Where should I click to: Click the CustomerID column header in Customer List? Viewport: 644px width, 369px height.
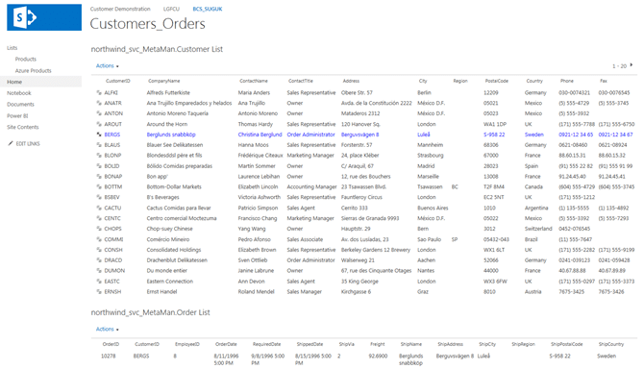[118, 81]
